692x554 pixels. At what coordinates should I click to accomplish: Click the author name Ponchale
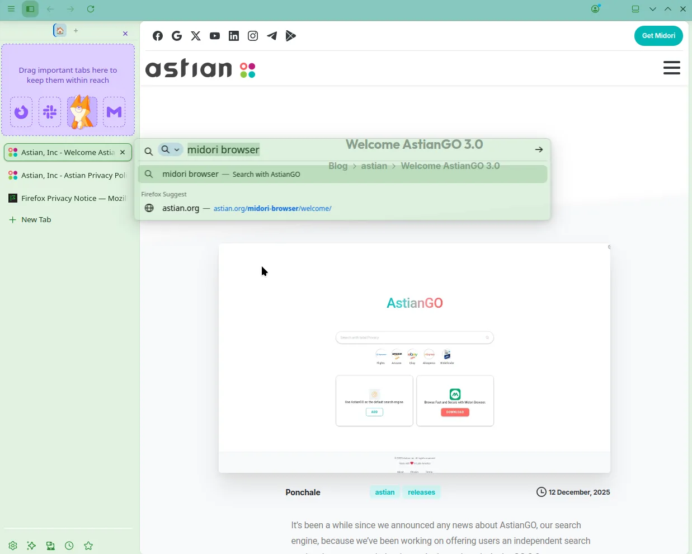pos(303,493)
